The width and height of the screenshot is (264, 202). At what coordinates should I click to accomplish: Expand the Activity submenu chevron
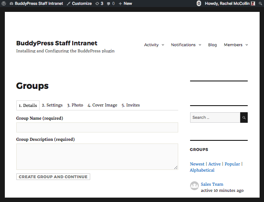click(x=163, y=45)
